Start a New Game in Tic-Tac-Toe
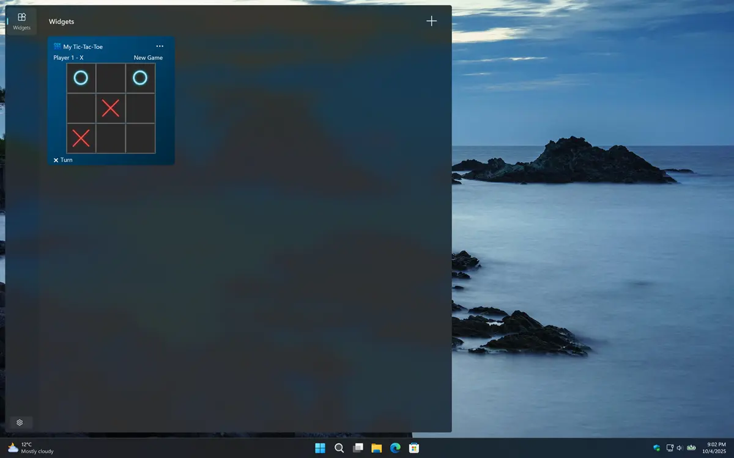 tap(148, 58)
